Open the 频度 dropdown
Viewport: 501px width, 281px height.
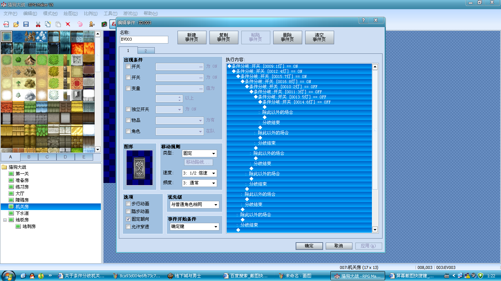tap(200, 183)
